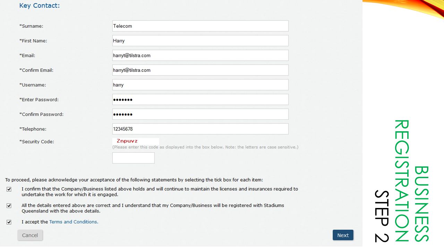Focus the Confirm Password field

point(200,114)
